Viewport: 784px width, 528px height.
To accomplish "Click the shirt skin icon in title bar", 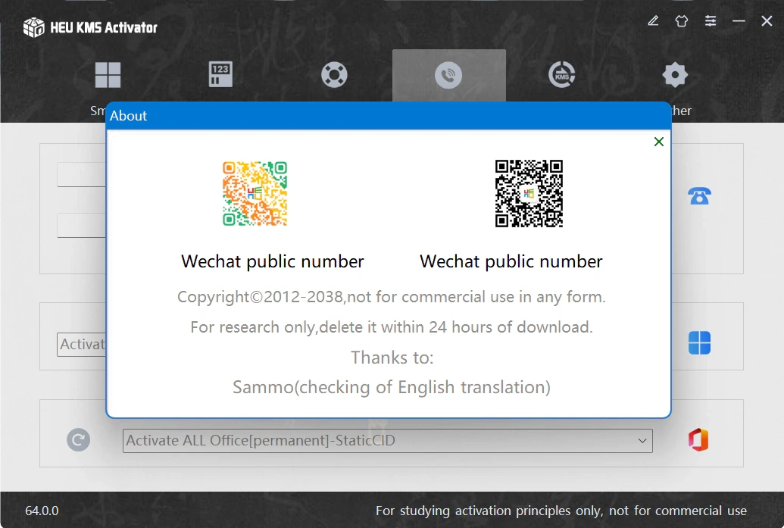I will [682, 21].
